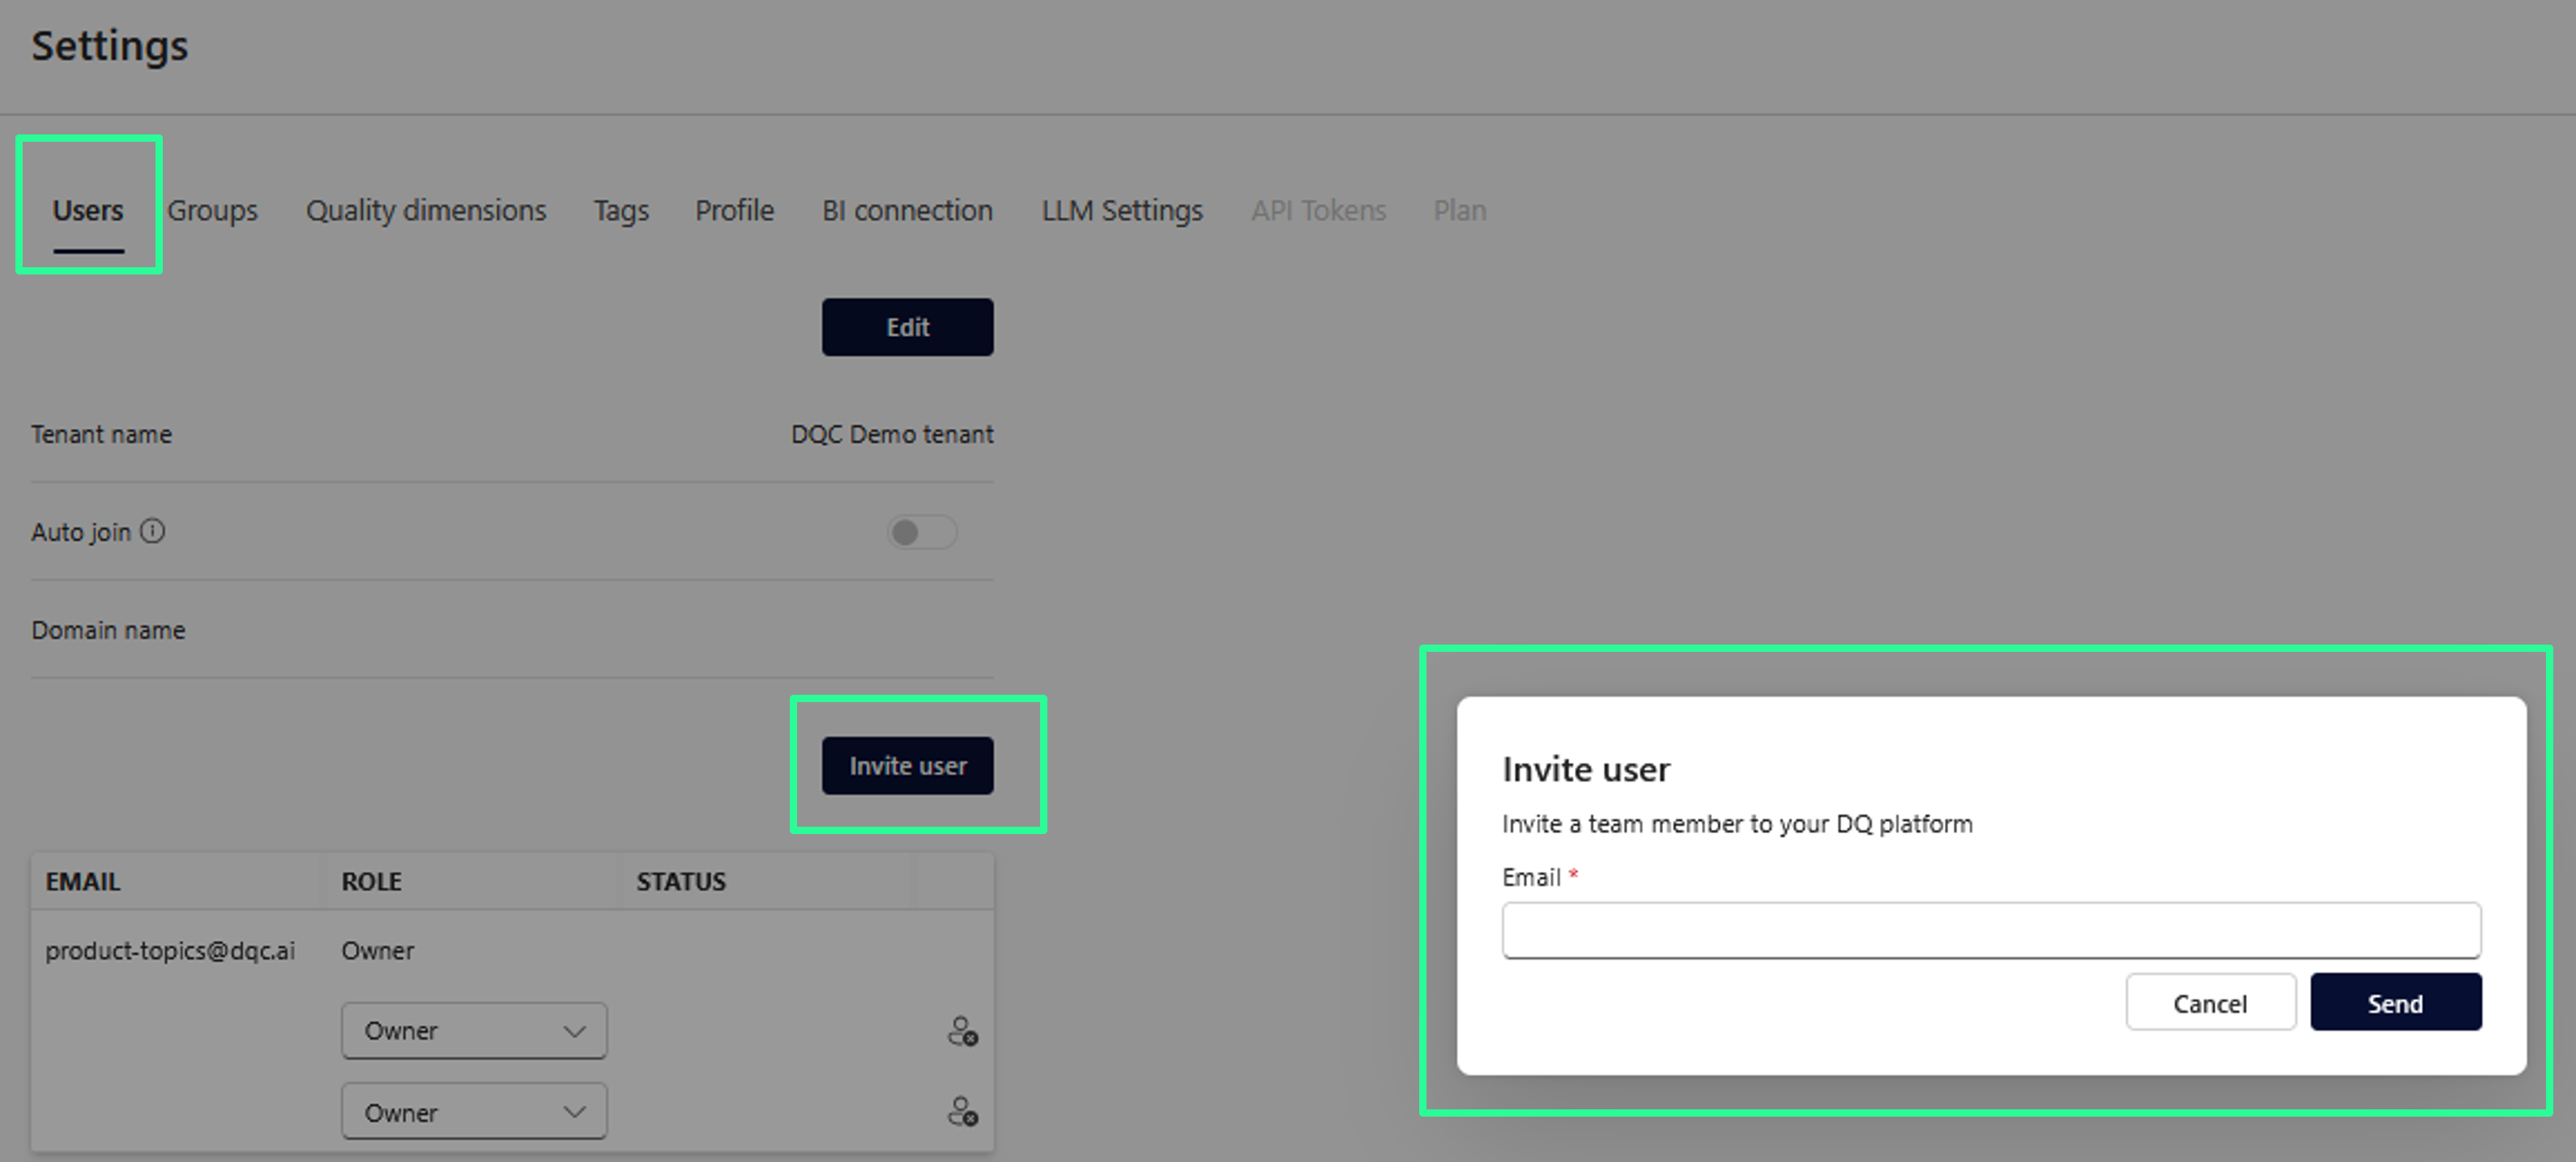Send the user invitation
2576x1162 pixels.
point(2395,1003)
